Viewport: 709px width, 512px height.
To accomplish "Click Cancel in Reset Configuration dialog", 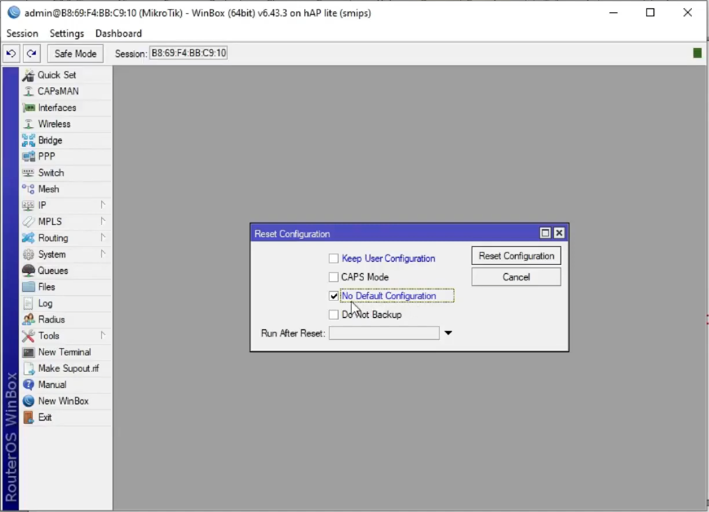I will pyautogui.click(x=516, y=277).
